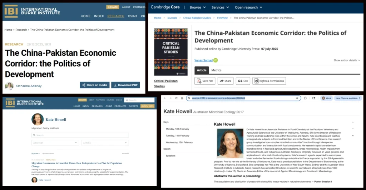Click the round Kate Howell photo on IBI profile
Viewport: 366px width, 190px height.
[38, 119]
